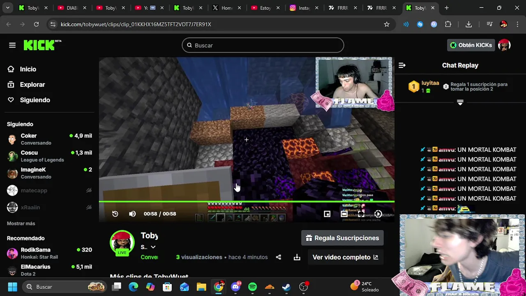The height and width of the screenshot is (296, 526).
Task: Open Chrome downloads icon
Action: 468,24
